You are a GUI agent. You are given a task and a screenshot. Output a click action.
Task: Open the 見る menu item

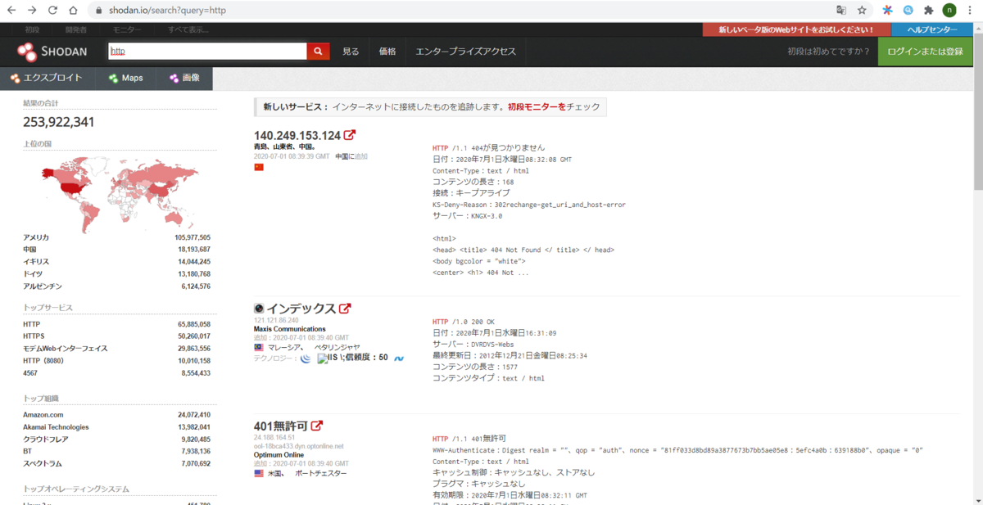pos(351,52)
